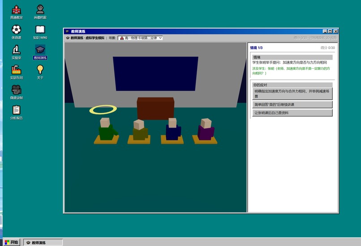Image resolution: width=361 pixels, height=246 pixels.
Task: Click the 教师演练 taskbar button
Action: pos(43,242)
